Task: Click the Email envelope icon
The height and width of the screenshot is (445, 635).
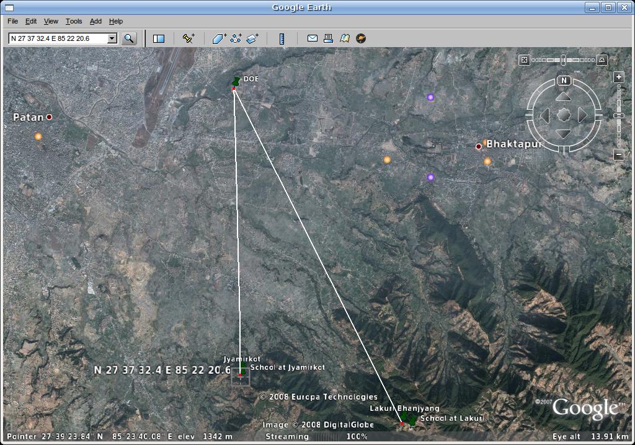Action: (313, 38)
